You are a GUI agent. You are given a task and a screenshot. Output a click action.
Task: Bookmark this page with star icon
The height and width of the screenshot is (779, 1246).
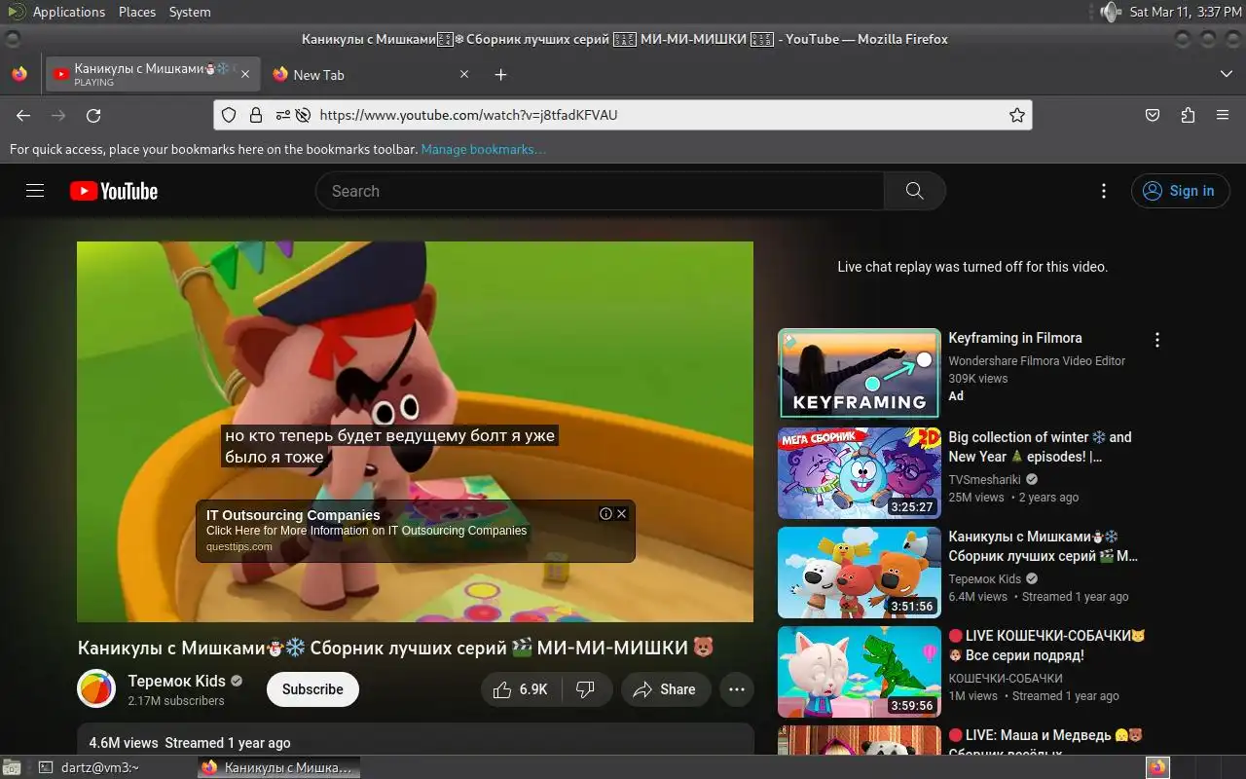[x=1016, y=115]
